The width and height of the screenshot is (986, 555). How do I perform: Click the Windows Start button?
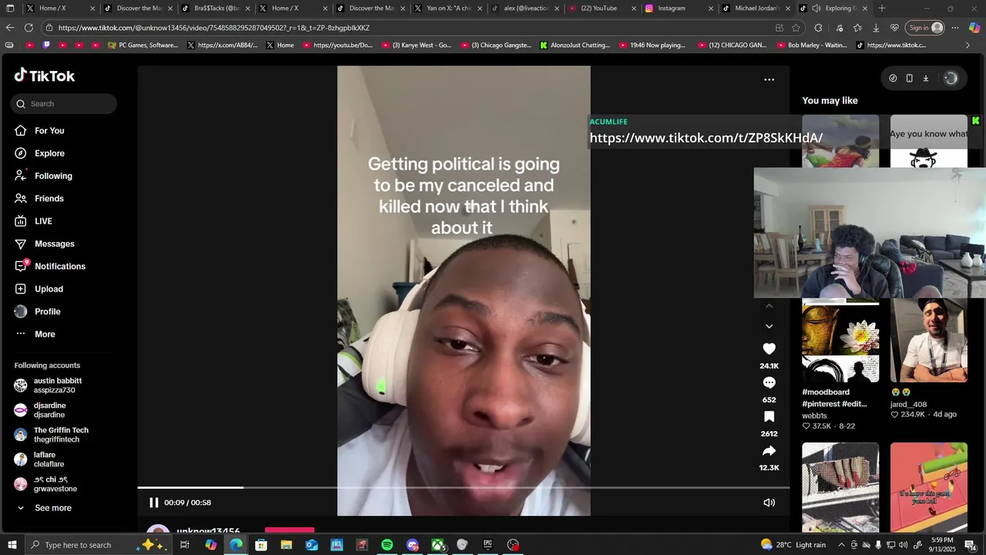[x=12, y=545]
